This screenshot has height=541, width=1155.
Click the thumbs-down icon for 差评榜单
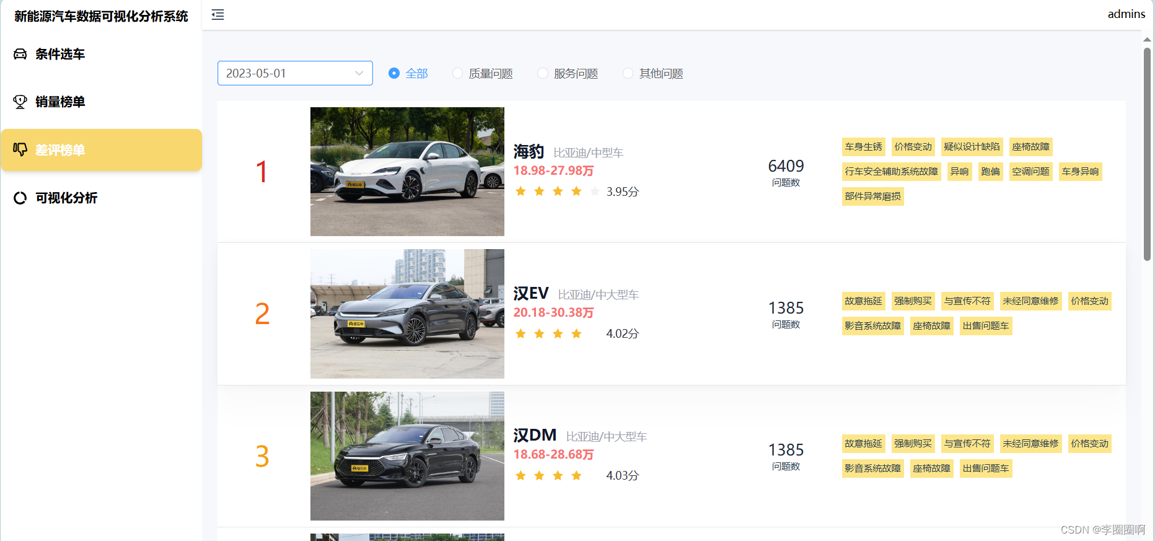pyautogui.click(x=20, y=149)
